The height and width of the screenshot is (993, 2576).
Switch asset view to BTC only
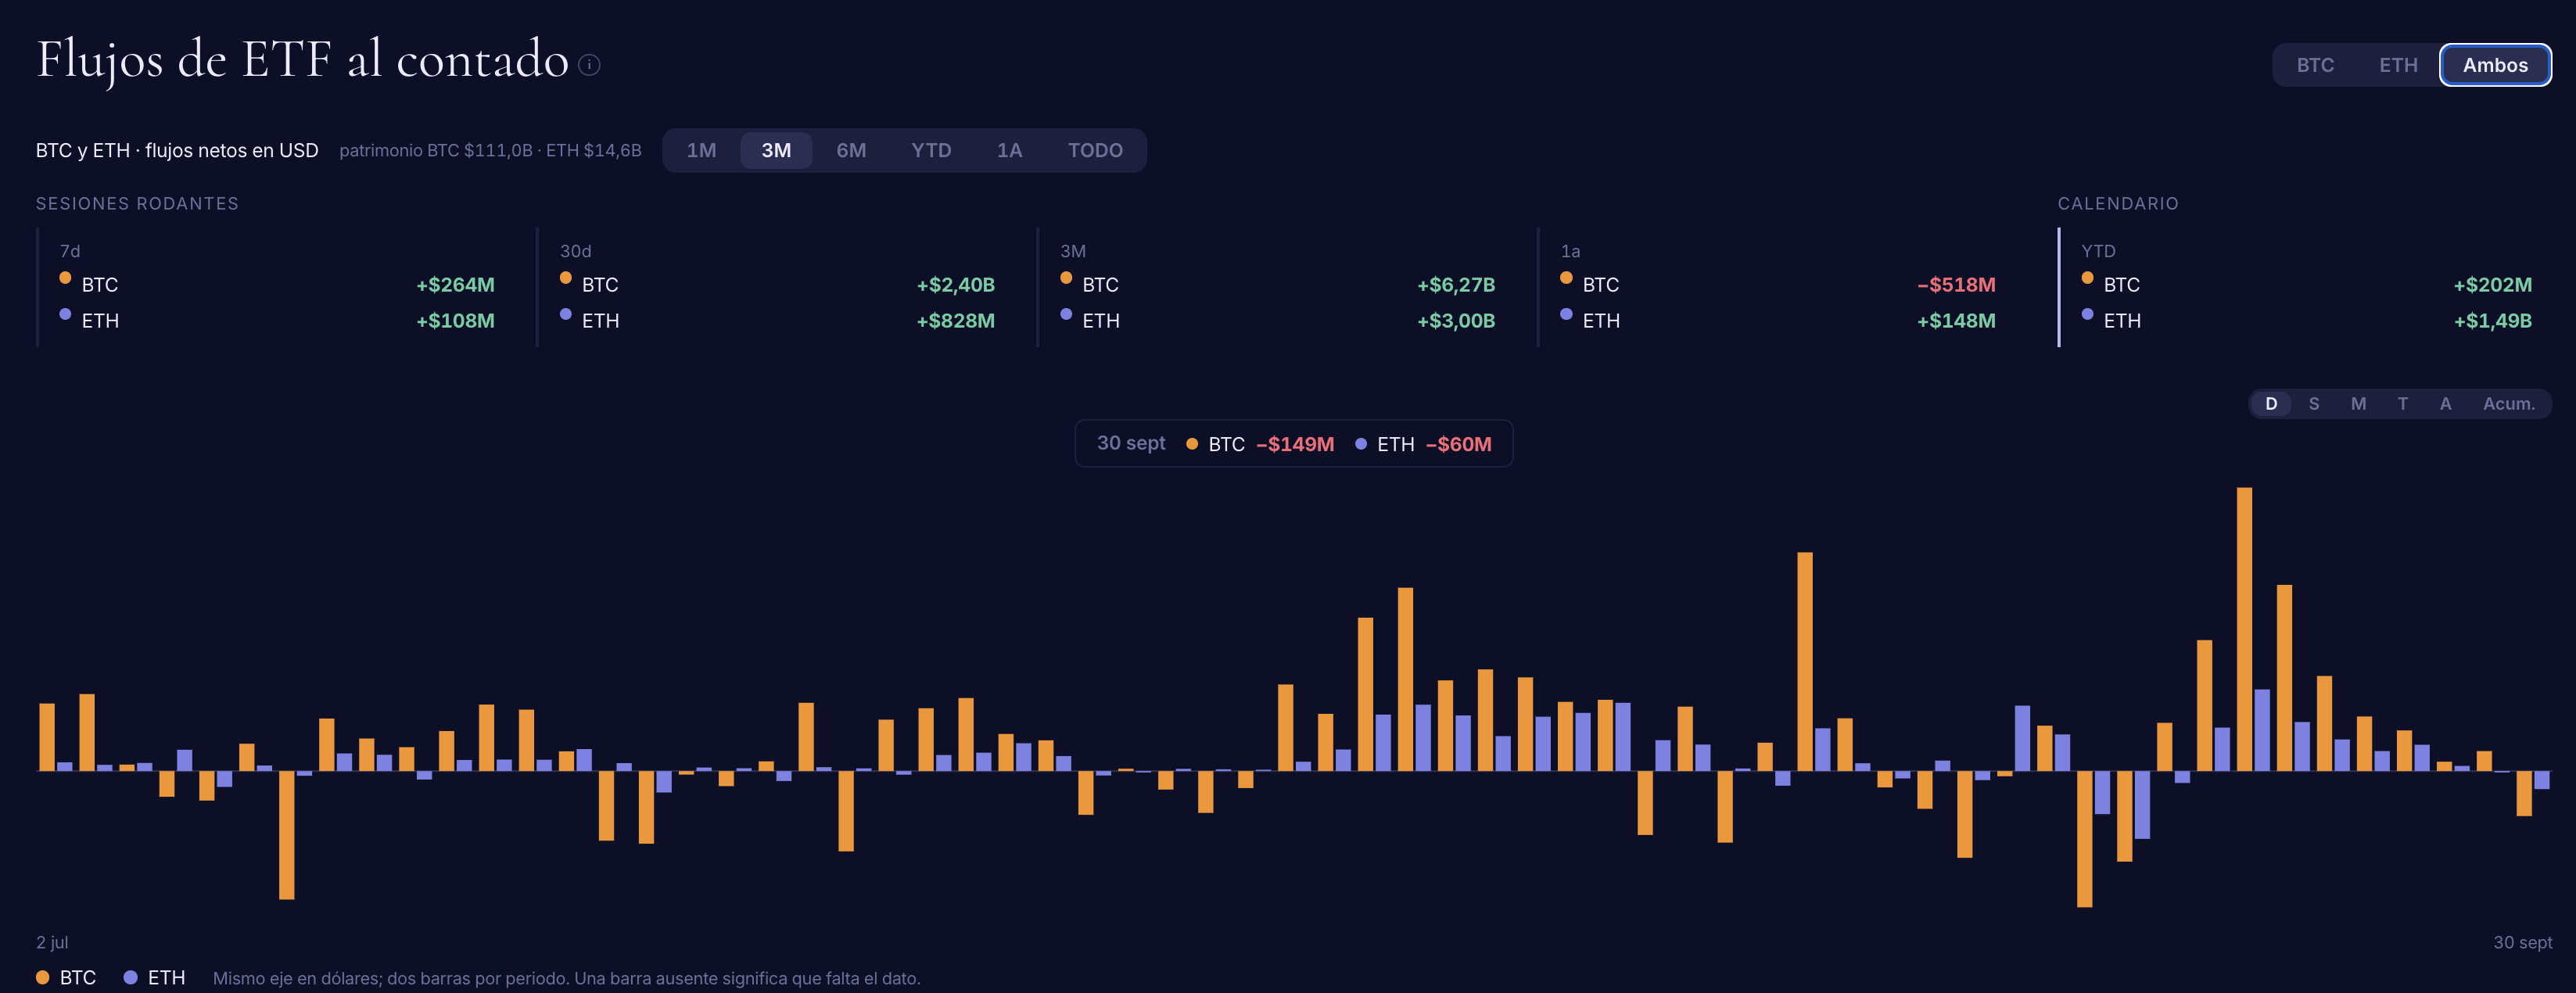(x=2315, y=65)
